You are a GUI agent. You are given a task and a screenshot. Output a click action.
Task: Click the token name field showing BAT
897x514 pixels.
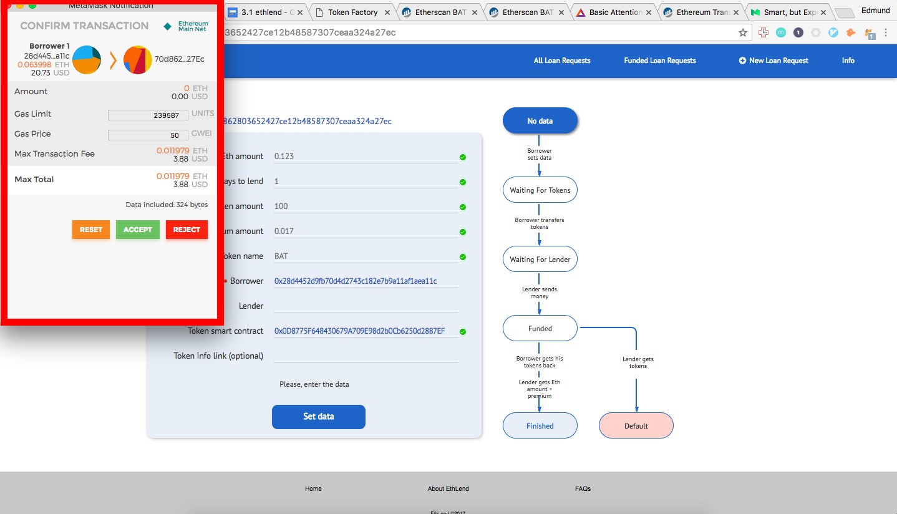(366, 256)
